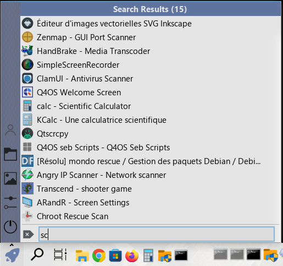Click the Zenmap port scanner icon
The image size is (283, 266).
[27, 37]
